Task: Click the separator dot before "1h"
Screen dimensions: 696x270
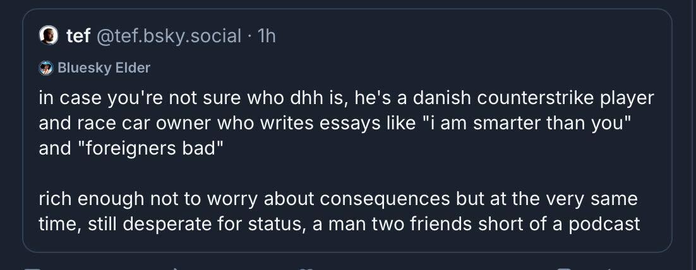Action: click(250, 36)
